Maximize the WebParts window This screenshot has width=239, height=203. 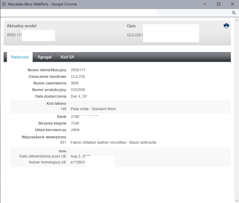[x=218, y=4]
